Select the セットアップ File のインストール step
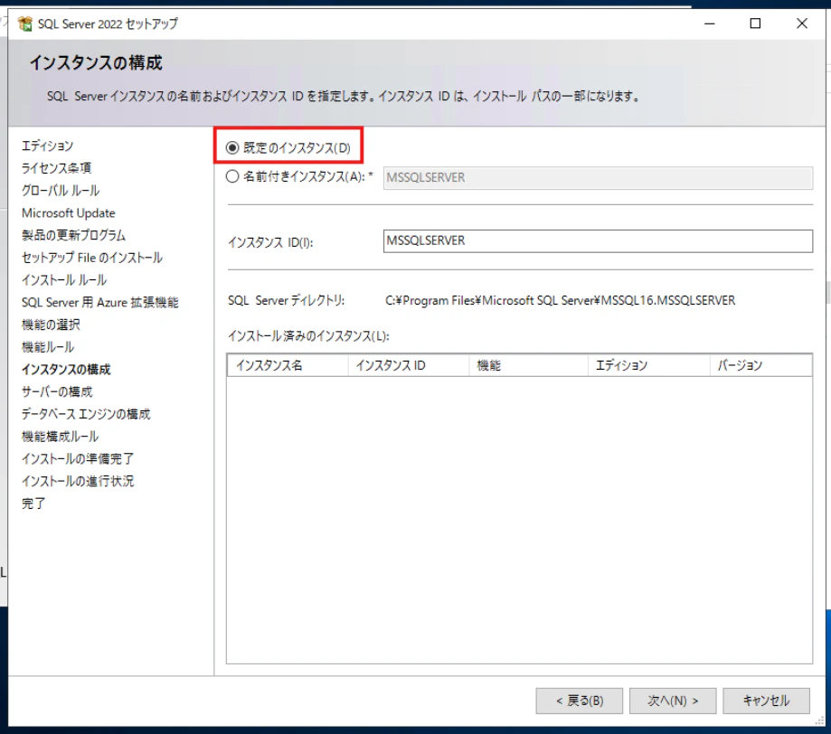Viewport: 831px width, 734px height. pos(92,258)
